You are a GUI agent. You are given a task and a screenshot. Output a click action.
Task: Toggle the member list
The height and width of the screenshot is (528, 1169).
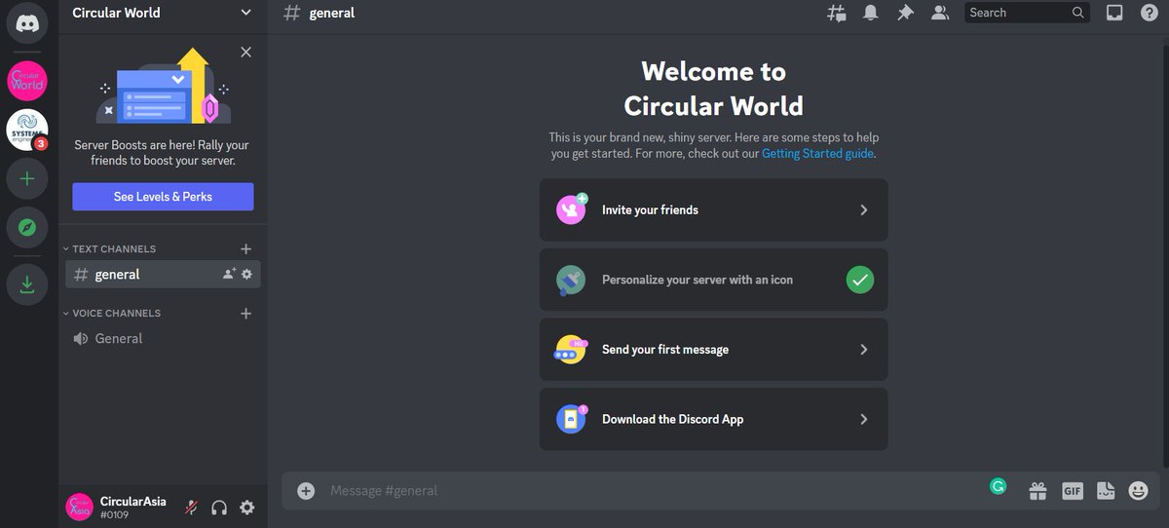pos(939,13)
